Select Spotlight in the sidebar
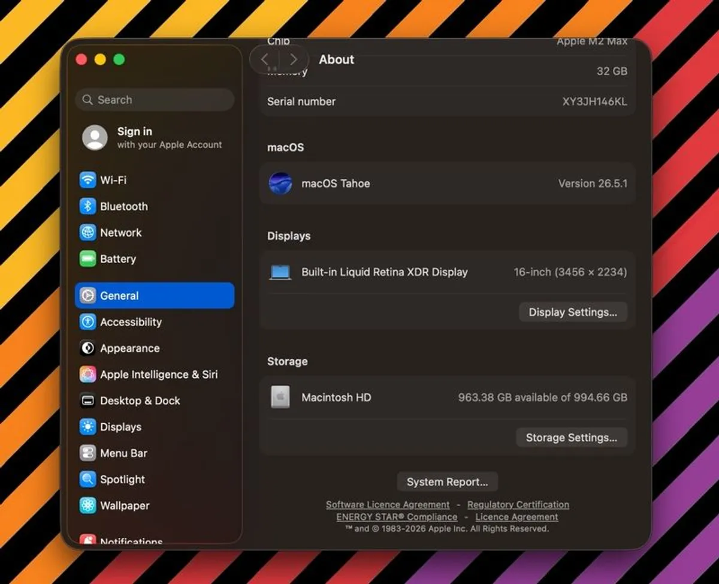The height and width of the screenshot is (584, 719). point(155,480)
